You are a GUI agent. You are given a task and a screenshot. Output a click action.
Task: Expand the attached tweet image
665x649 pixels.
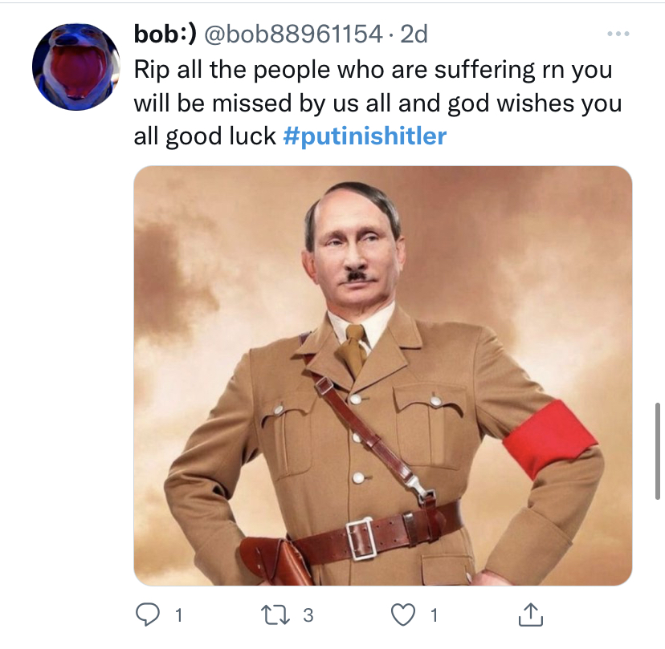(382, 375)
